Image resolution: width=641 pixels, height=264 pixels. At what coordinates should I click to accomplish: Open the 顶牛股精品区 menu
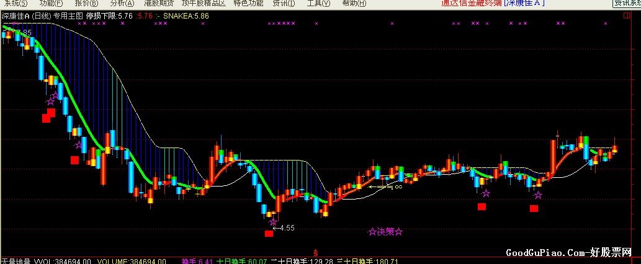[204, 3]
